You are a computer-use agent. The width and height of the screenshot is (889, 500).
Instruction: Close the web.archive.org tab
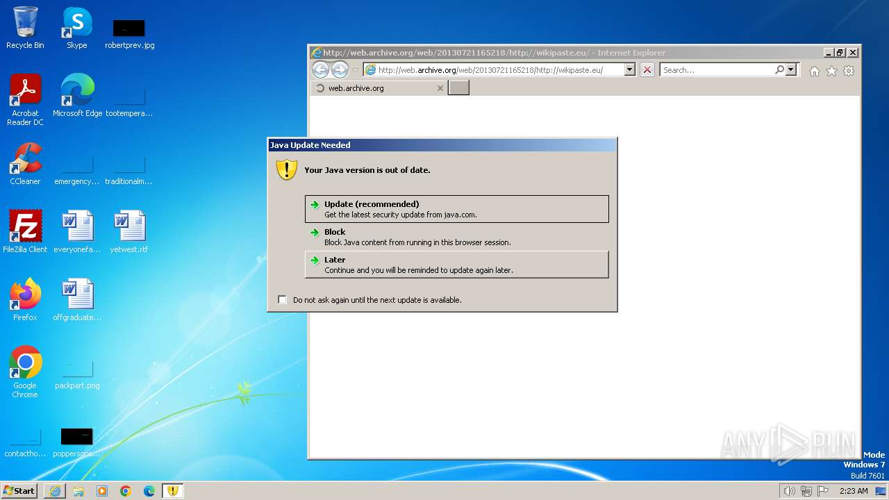click(x=440, y=88)
